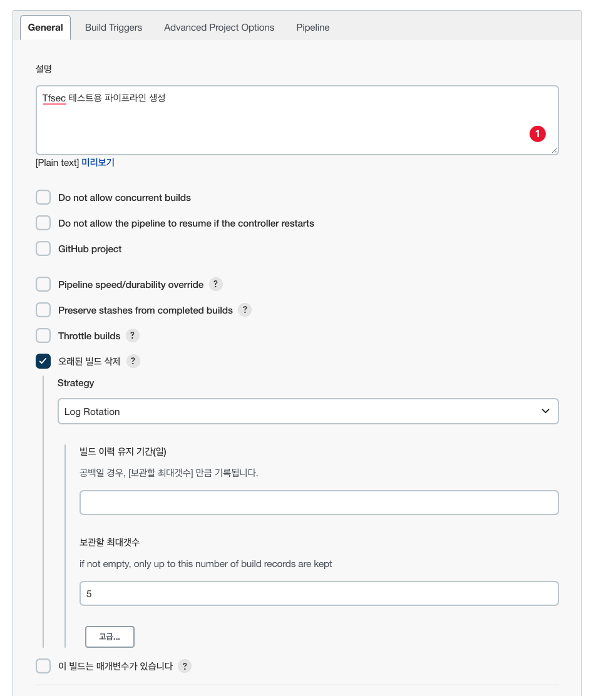Select the General tab

(45, 28)
